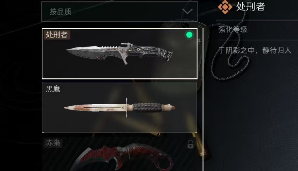Open the 按品质 sort dropdown
298x171 pixels.
tap(119, 12)
